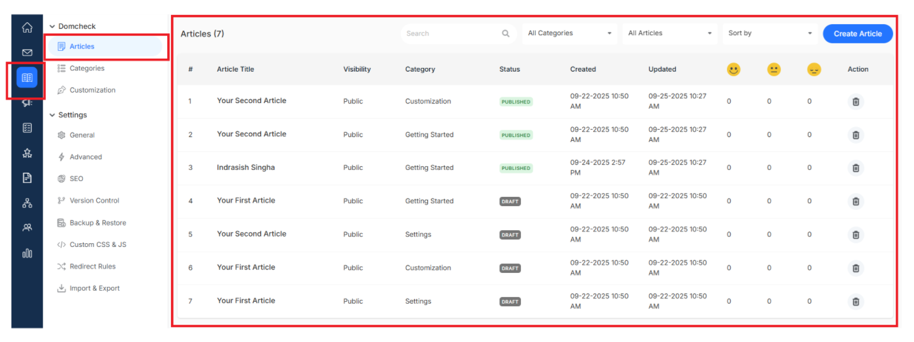Open General settings
The height and width of the screenshot is (342, 914).
pos(76,135)
